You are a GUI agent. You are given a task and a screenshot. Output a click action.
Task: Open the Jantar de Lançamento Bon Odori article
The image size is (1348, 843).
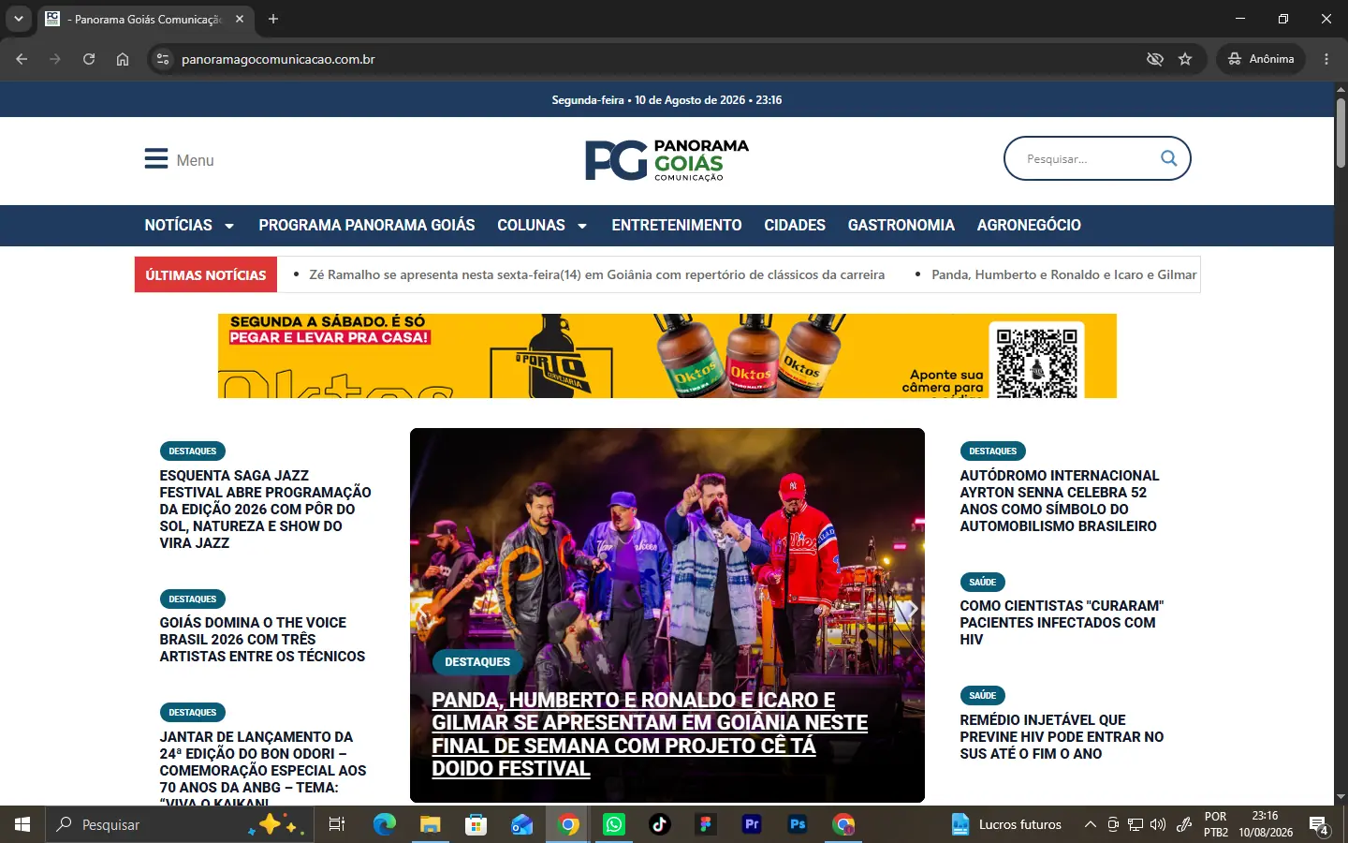[x=263, y=767]
